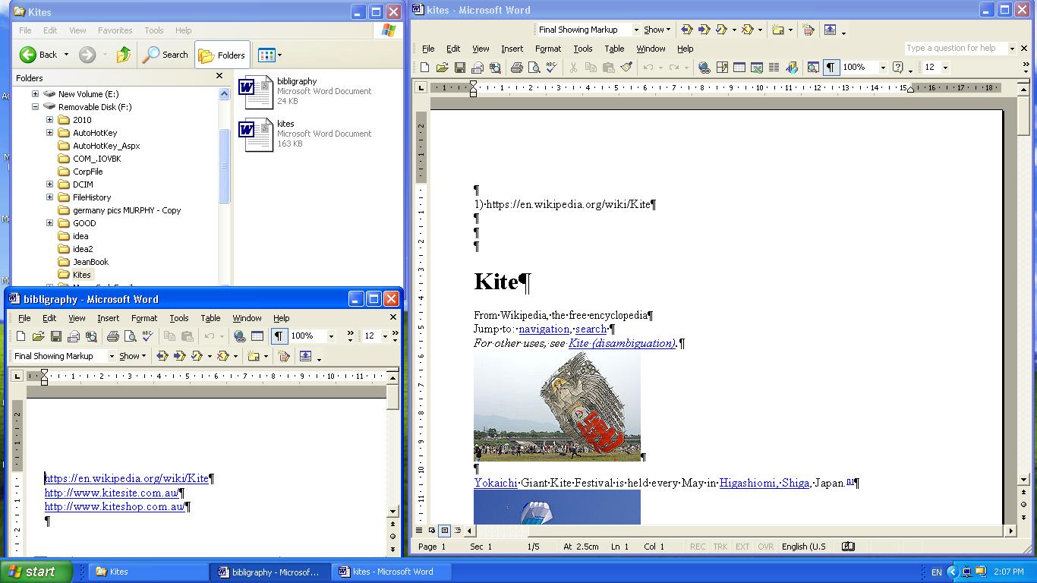The image size is (1037, 583).
Task: Open Final Showing Markup dropdown in bibligraphy window
Action: (x=111, y=356)
